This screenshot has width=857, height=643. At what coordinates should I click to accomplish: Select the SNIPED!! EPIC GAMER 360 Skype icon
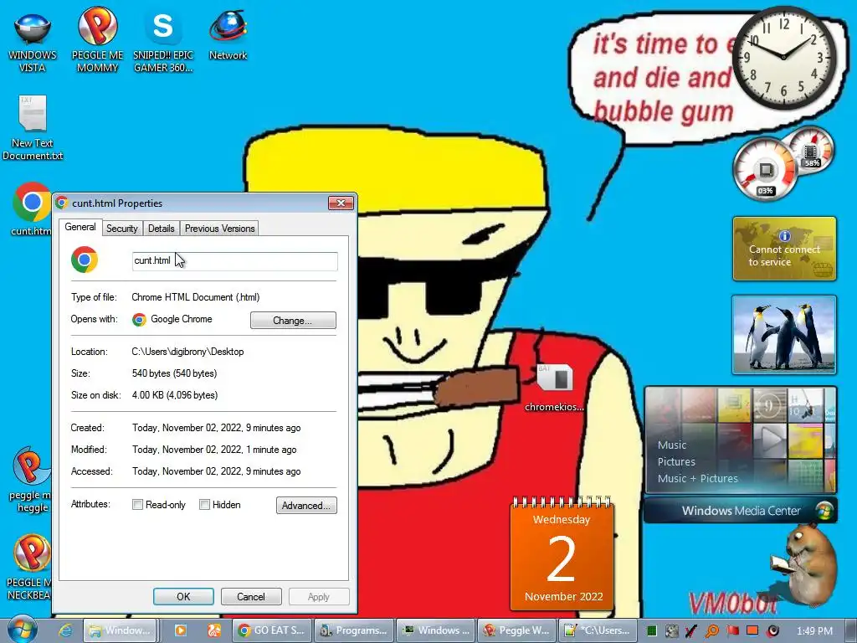pos(163,41)
